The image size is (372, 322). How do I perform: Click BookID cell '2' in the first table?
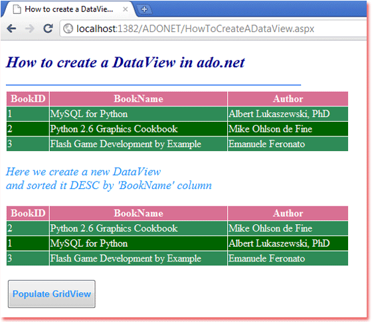click(x=28, y=129)
